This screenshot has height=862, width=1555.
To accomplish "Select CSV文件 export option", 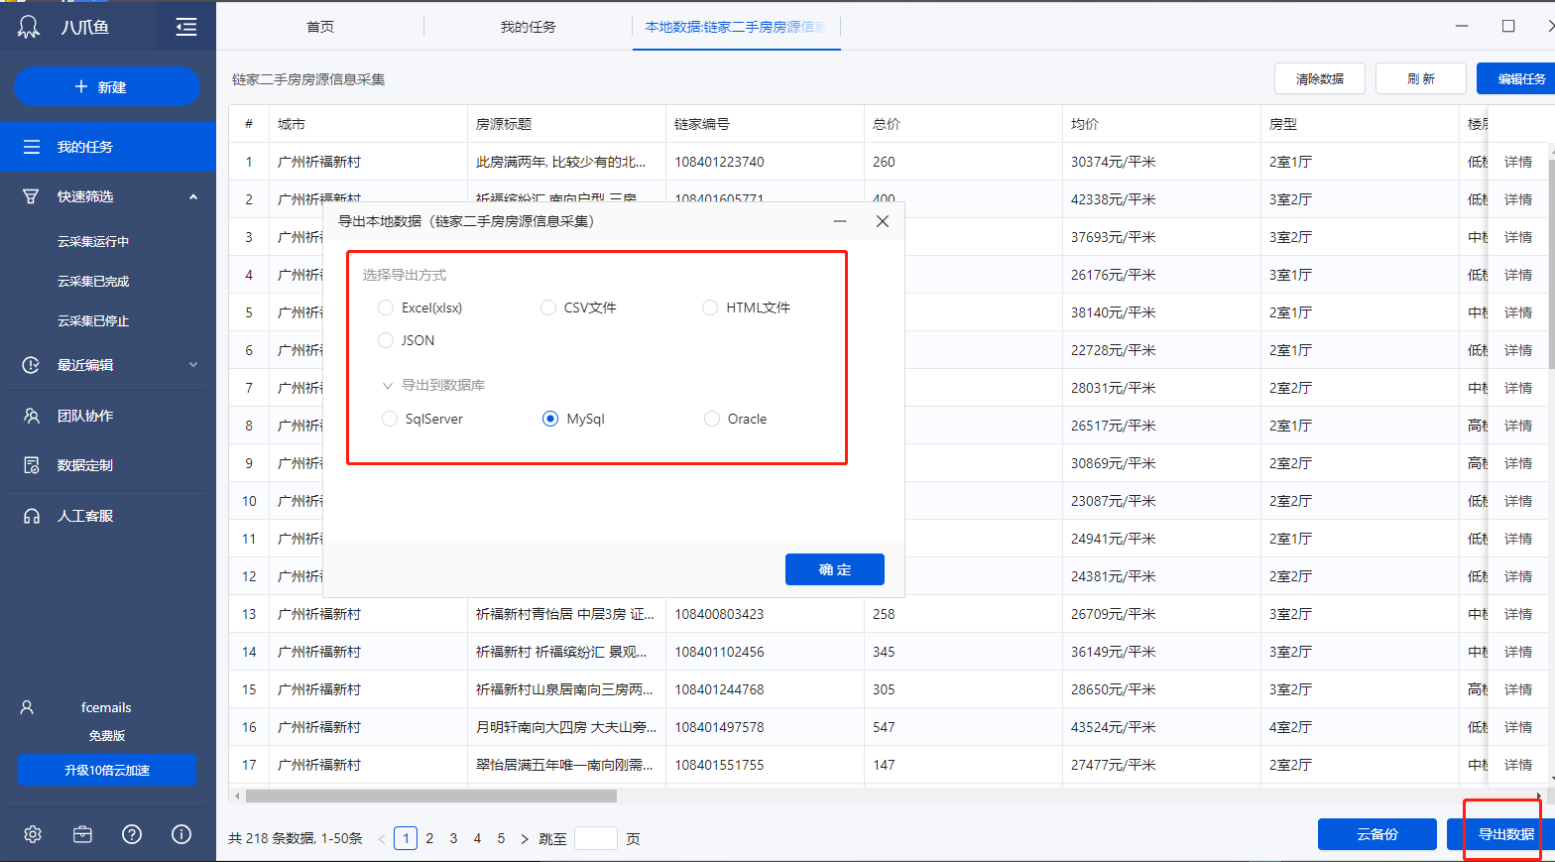I will point(548,308).
